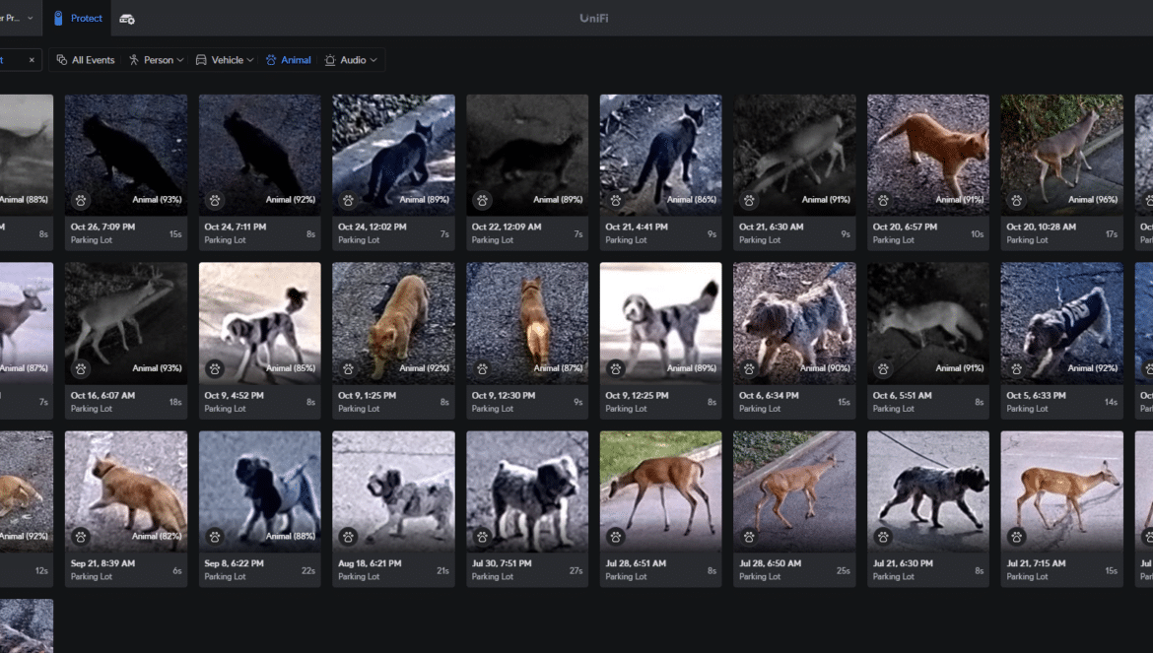Open the Oct 16, 6:07 AM deer event
This screenshot has width=1153, height=653.
pyautogui.click(x=126, y=323)
